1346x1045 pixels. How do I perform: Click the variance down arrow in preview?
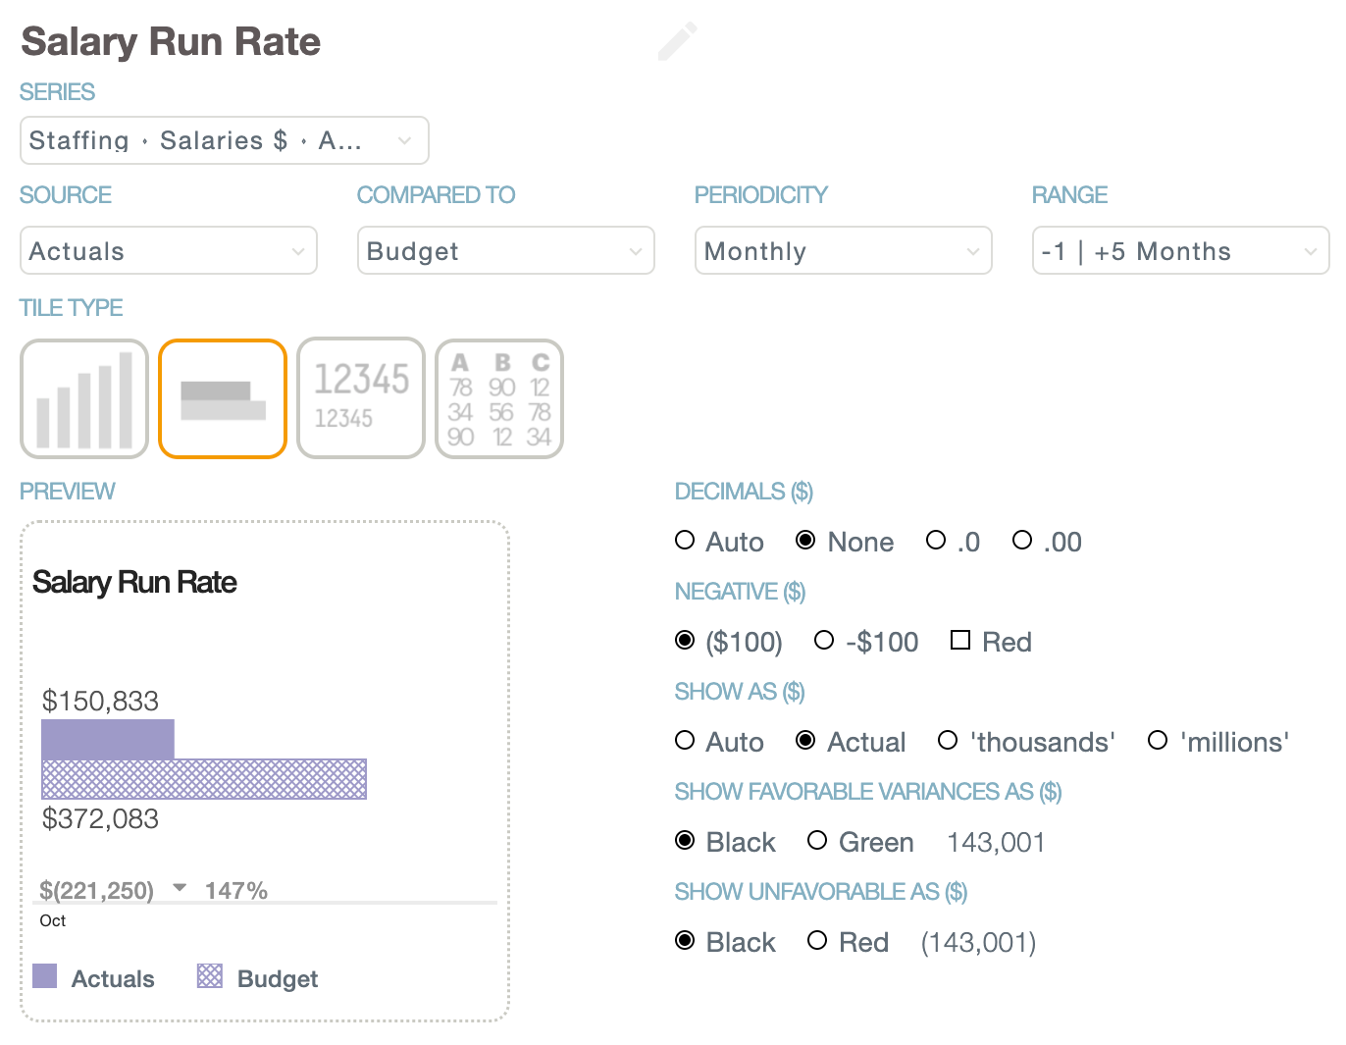[x=180, y=888]
